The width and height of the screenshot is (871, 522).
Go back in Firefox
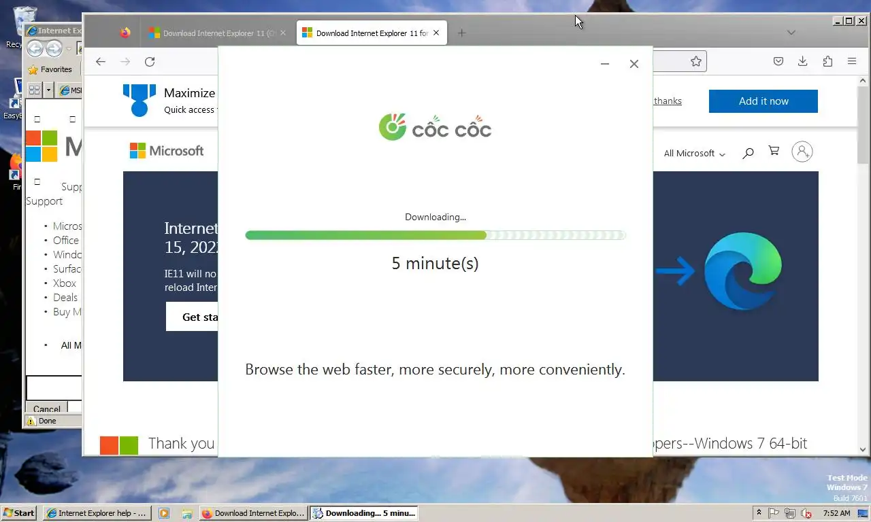click(101, 61)
